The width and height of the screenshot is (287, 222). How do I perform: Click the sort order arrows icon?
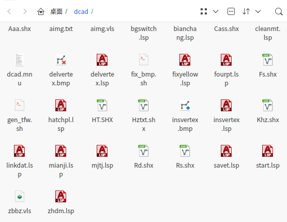coord(246,11)
